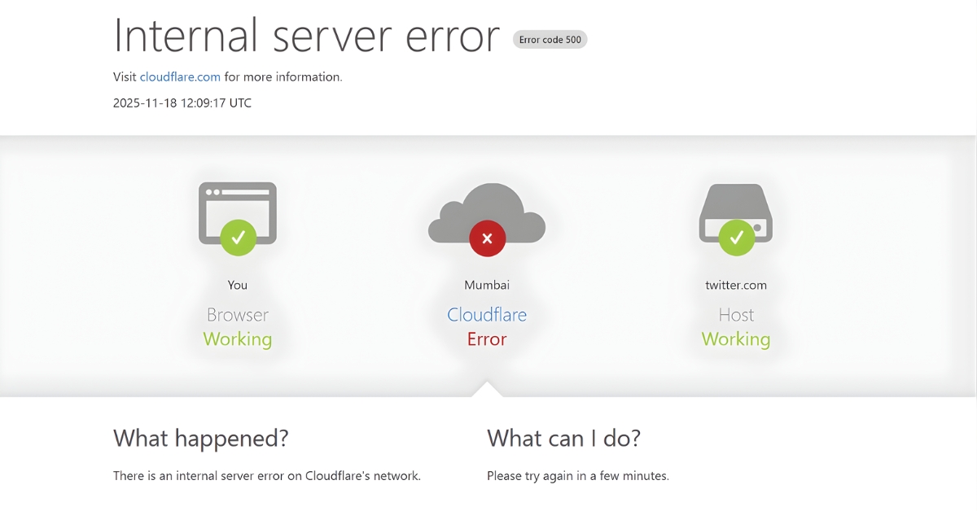Viewport: 977px width, 511px height.
Task: Click the Cloudflare status label
Action: (x=486, y=315)
